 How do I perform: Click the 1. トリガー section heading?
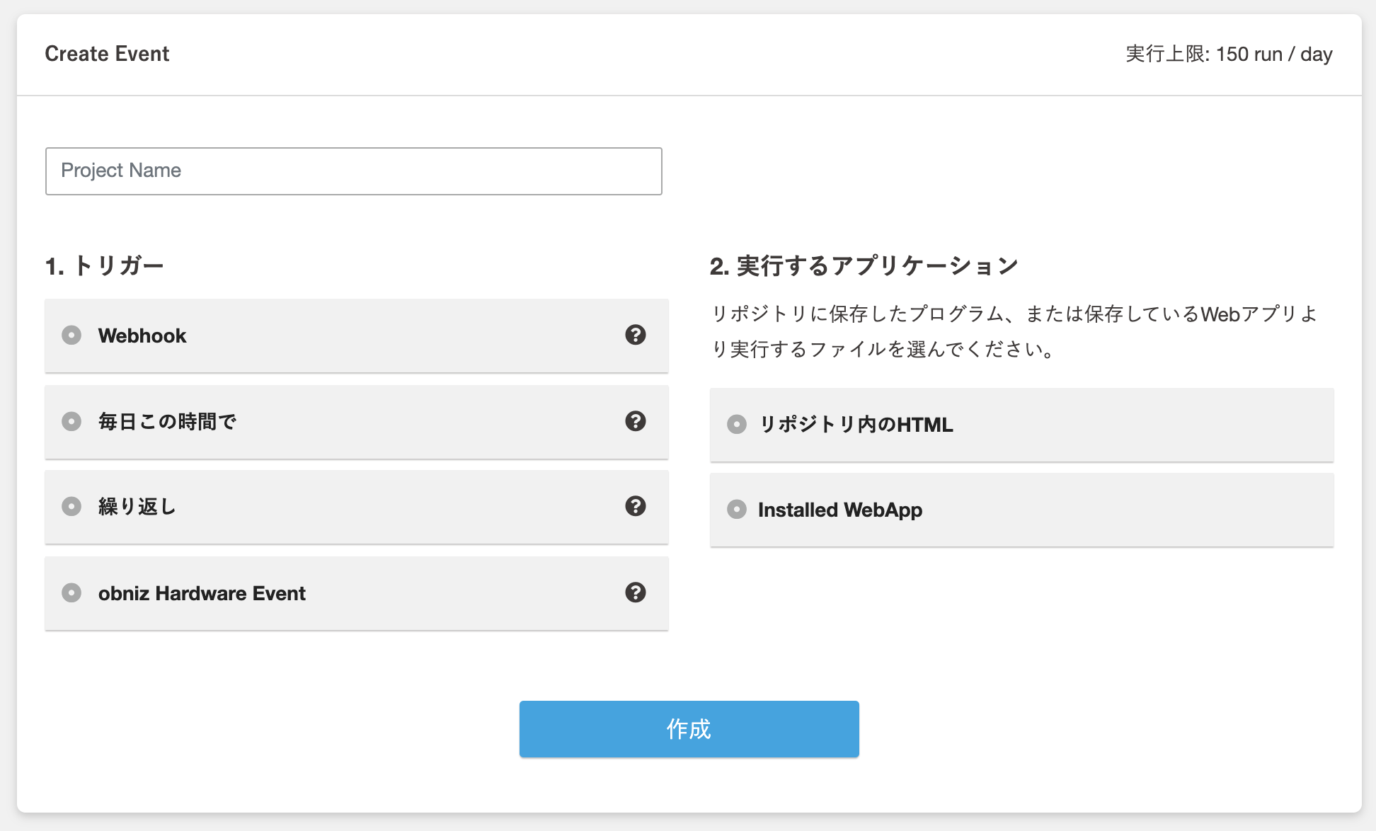pos(105,266)
